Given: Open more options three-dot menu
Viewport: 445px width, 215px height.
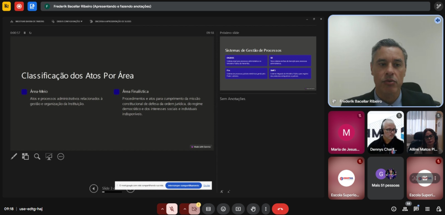Looking at the screenshot, I should pyautogui.click(x=266, y=209).
